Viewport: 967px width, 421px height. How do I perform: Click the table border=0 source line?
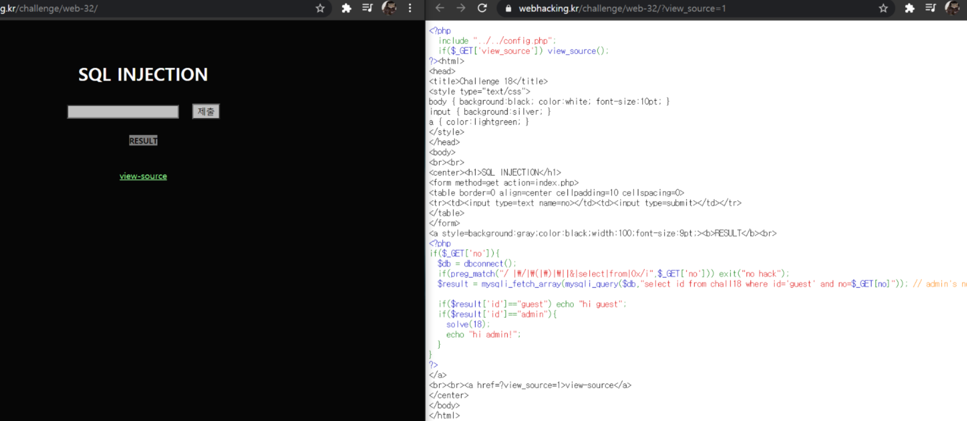tap(556, 193)
